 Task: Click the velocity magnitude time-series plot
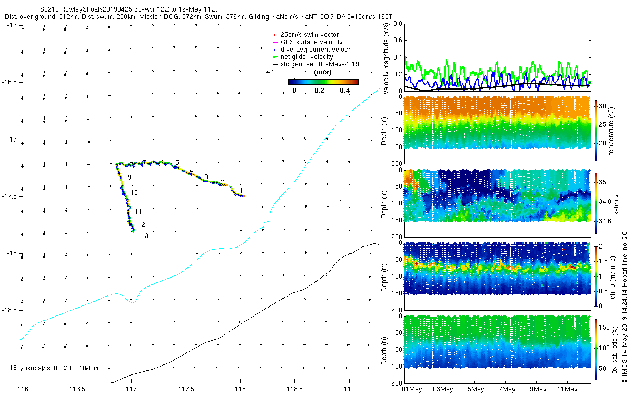497,57
